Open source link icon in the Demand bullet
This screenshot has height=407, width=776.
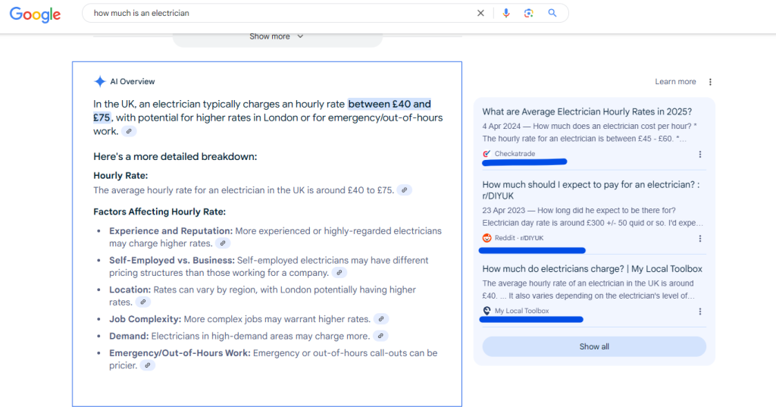(x=380, y=337)
